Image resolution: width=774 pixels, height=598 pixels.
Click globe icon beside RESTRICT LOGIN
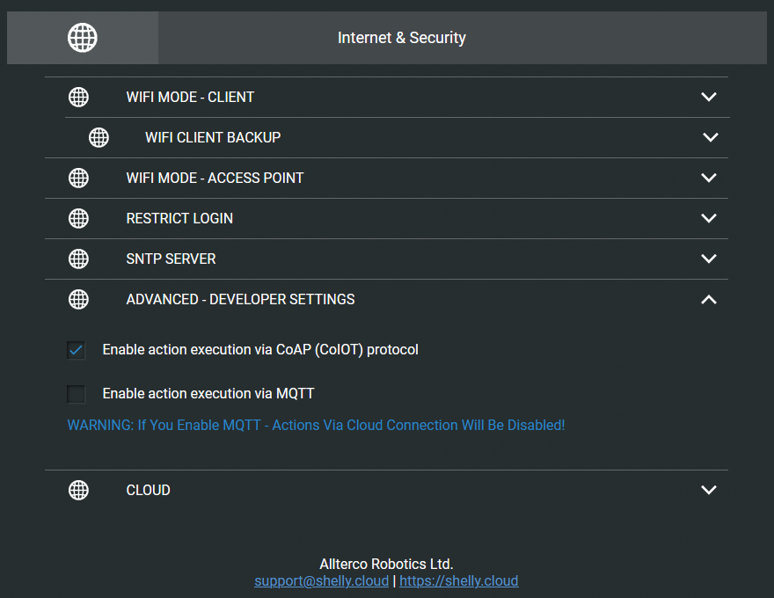[x=78, y=218]
